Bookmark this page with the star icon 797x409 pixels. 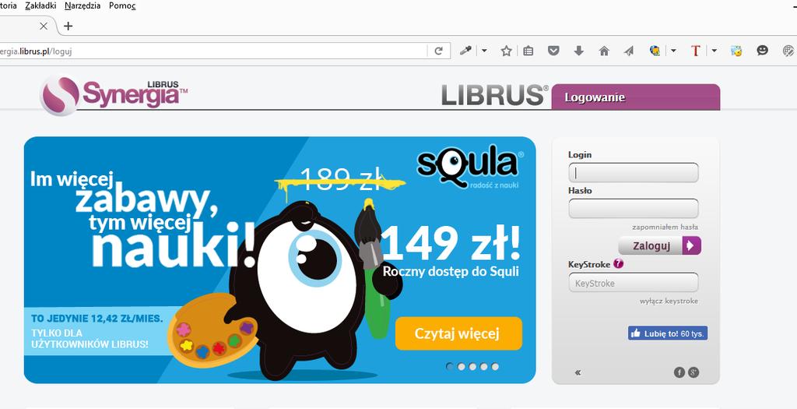506,51
